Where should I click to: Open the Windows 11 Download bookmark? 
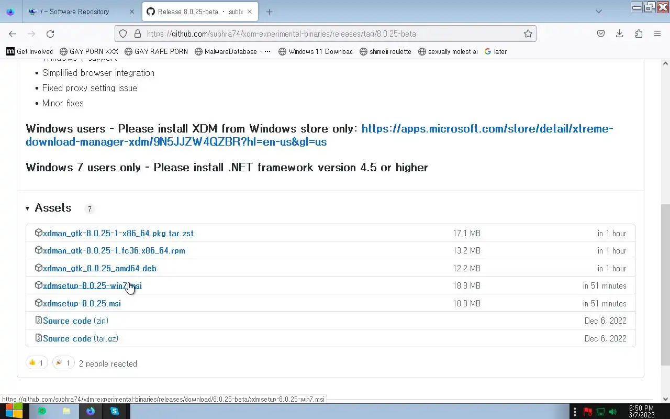tap(316, 51)
